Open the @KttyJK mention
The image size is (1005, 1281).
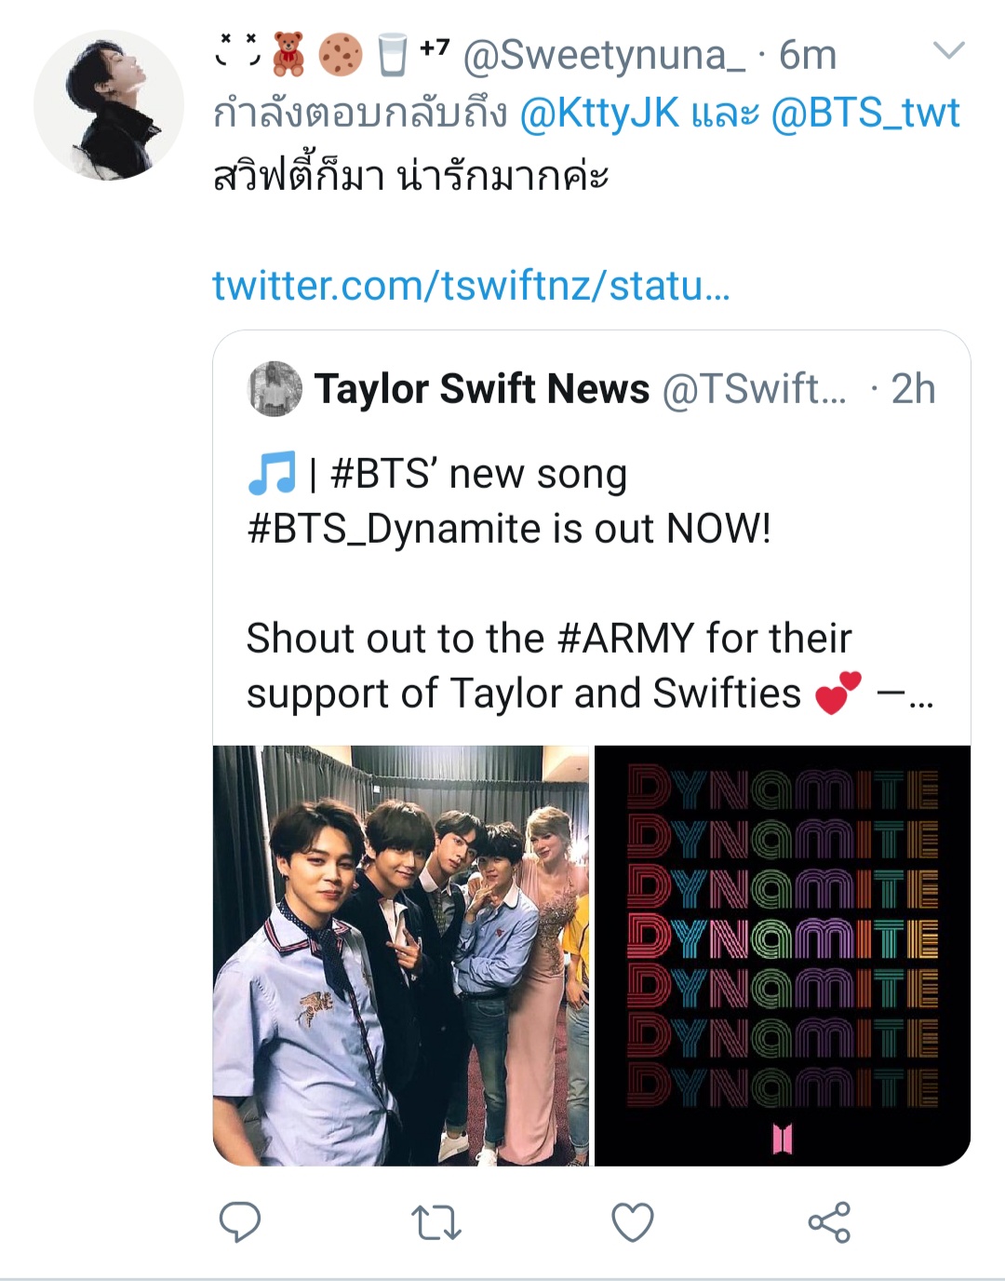(599, 114)
